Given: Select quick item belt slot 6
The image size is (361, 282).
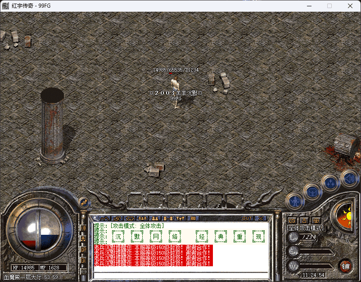Looking at the screenshot, I should pyautogui.click(x=233, y=201).
